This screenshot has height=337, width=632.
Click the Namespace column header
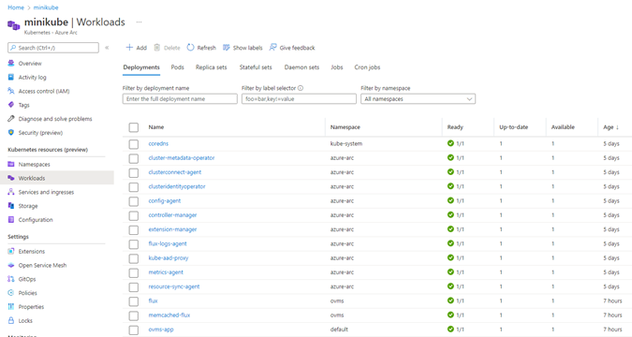pyautogui.click(x=345, y=127)
